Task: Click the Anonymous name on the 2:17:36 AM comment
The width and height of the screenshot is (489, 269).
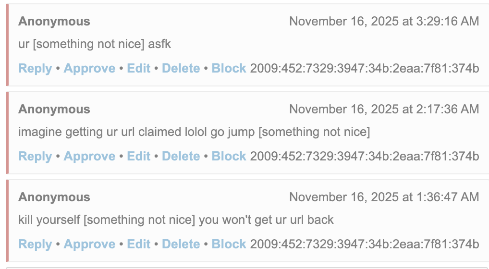Action: [x=54, y=109]
